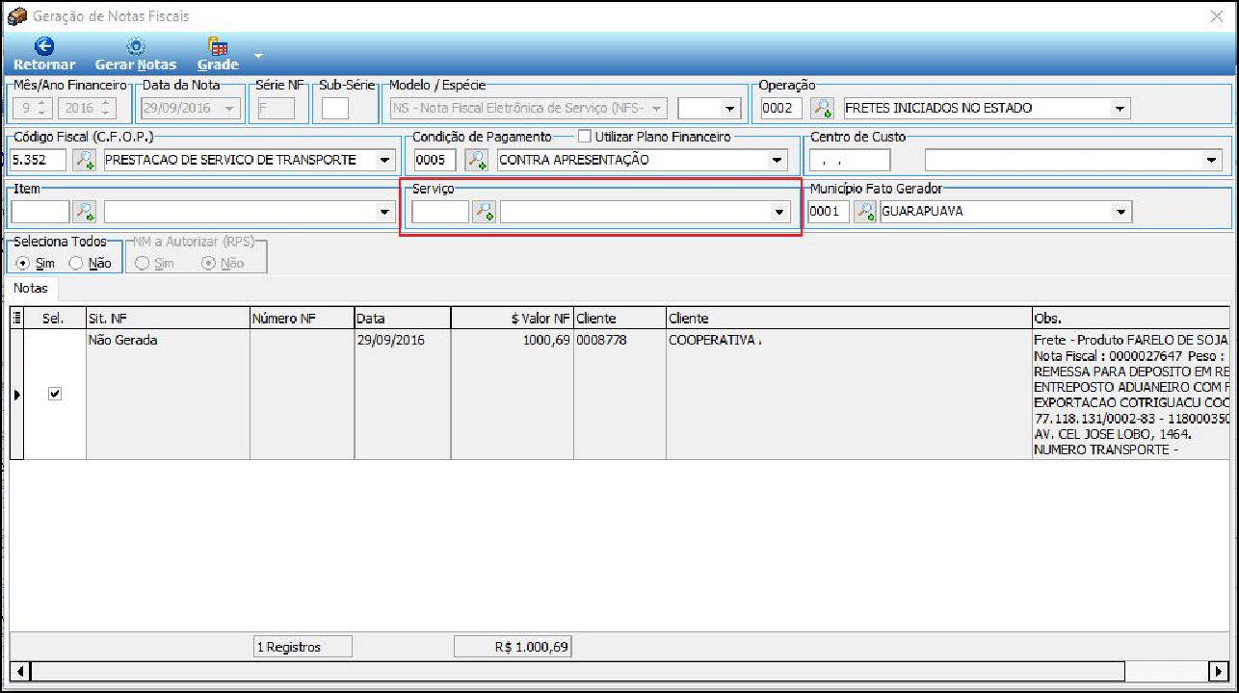Open CONTRA APRESENTAÇÃO dropdown
The height and width of the screenshot is (693, 1239).
click(x=778, y=160)
